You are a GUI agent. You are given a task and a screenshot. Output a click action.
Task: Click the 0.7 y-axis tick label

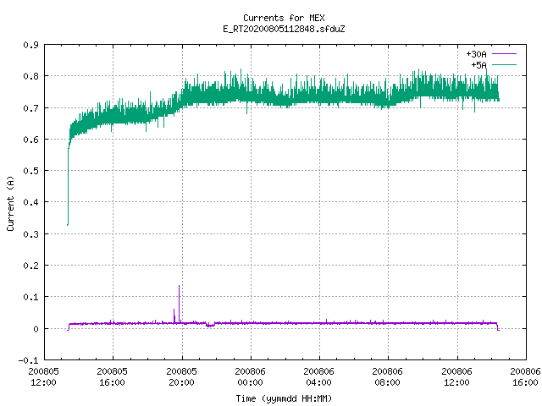pyautogui.click(x=30, y=108)
